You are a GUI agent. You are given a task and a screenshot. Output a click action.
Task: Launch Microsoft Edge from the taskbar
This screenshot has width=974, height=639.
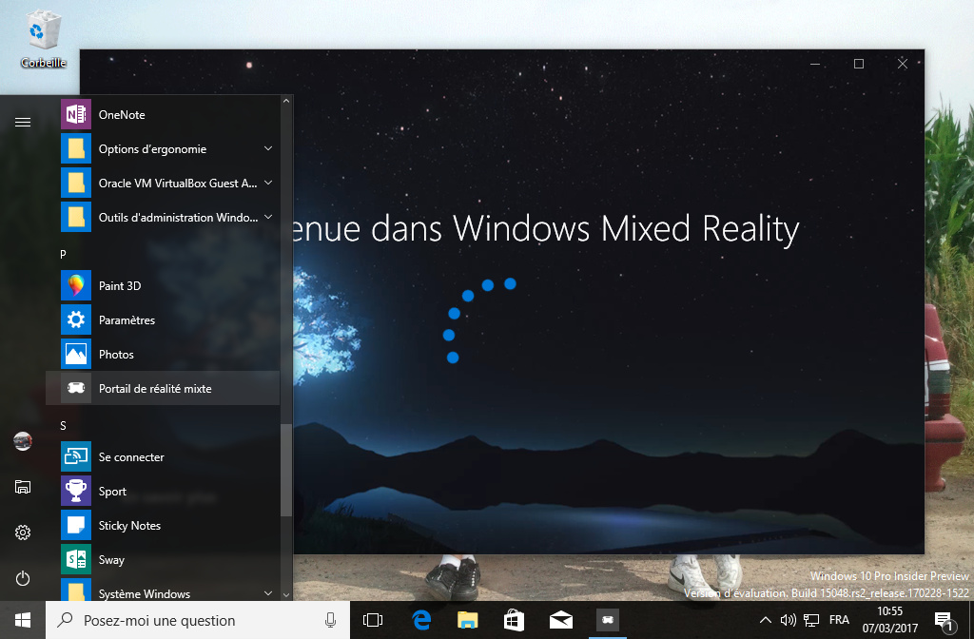421,620
